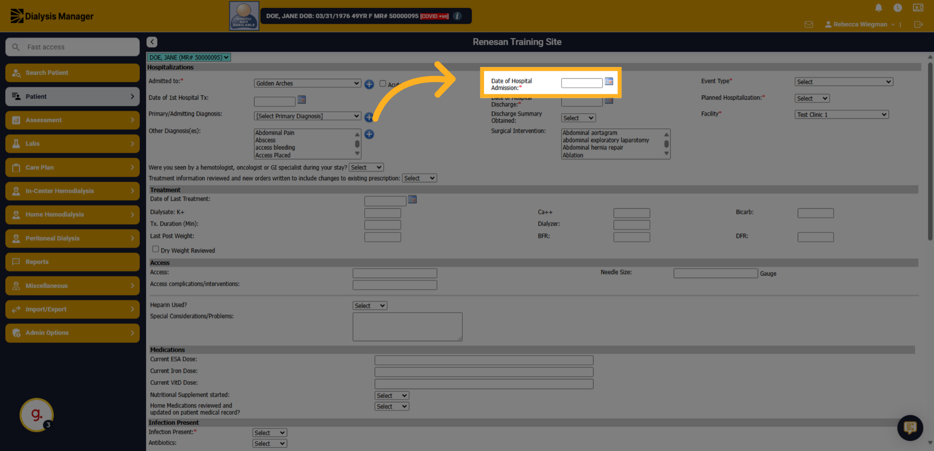Open calendar for Date of Hospital Discharge

(609, 101)
